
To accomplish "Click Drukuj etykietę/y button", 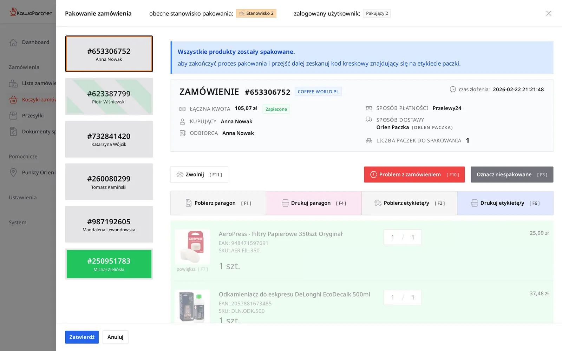I will pyautogui.click(x=505, y=203).
